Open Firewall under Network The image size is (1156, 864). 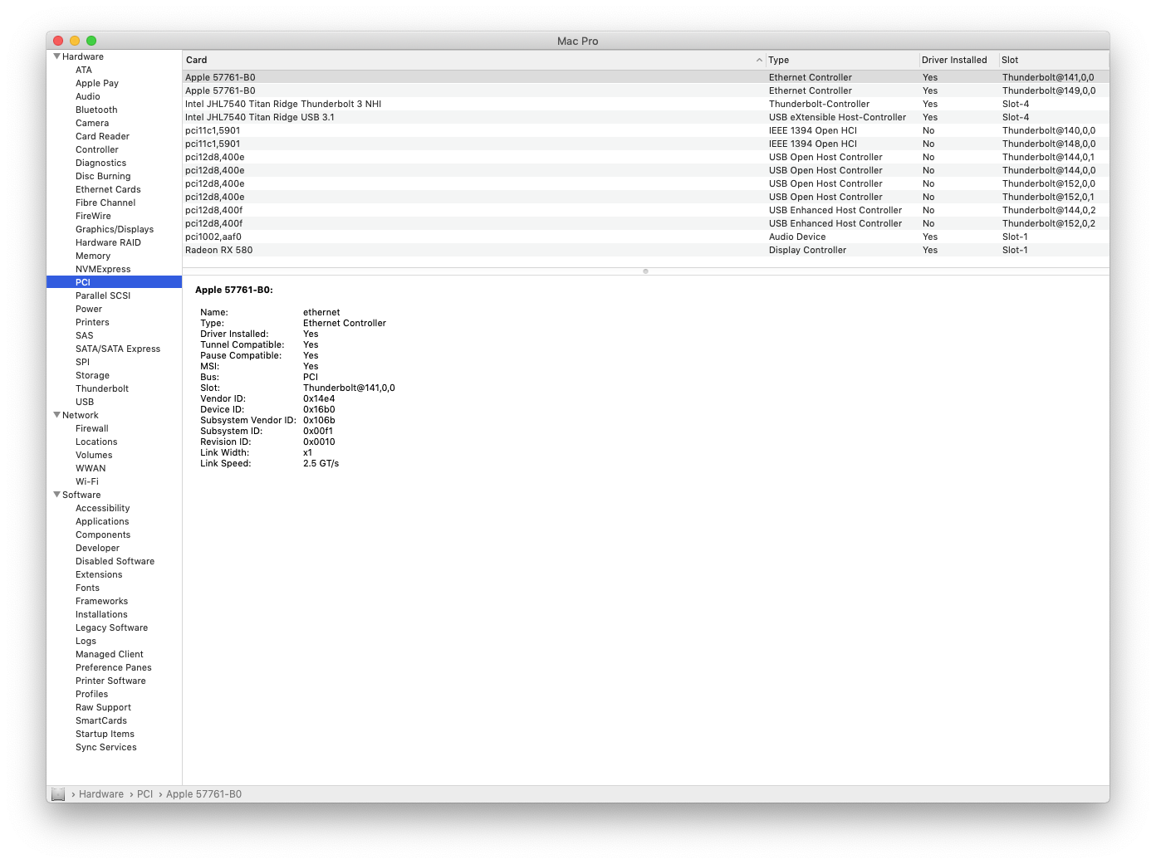click(x=92, y=428)
